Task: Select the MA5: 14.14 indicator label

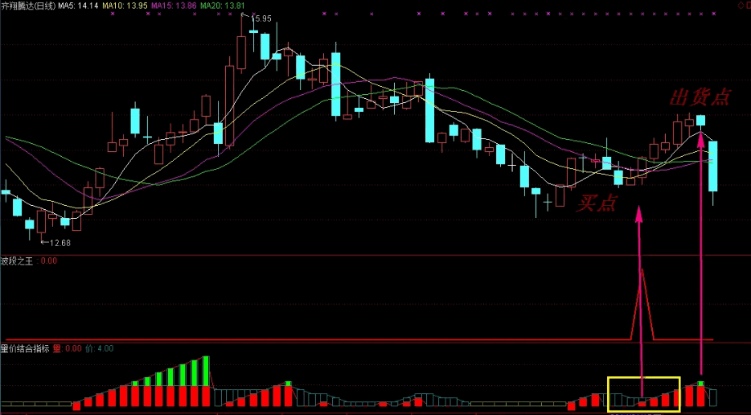Action: [x=78, y=6]
